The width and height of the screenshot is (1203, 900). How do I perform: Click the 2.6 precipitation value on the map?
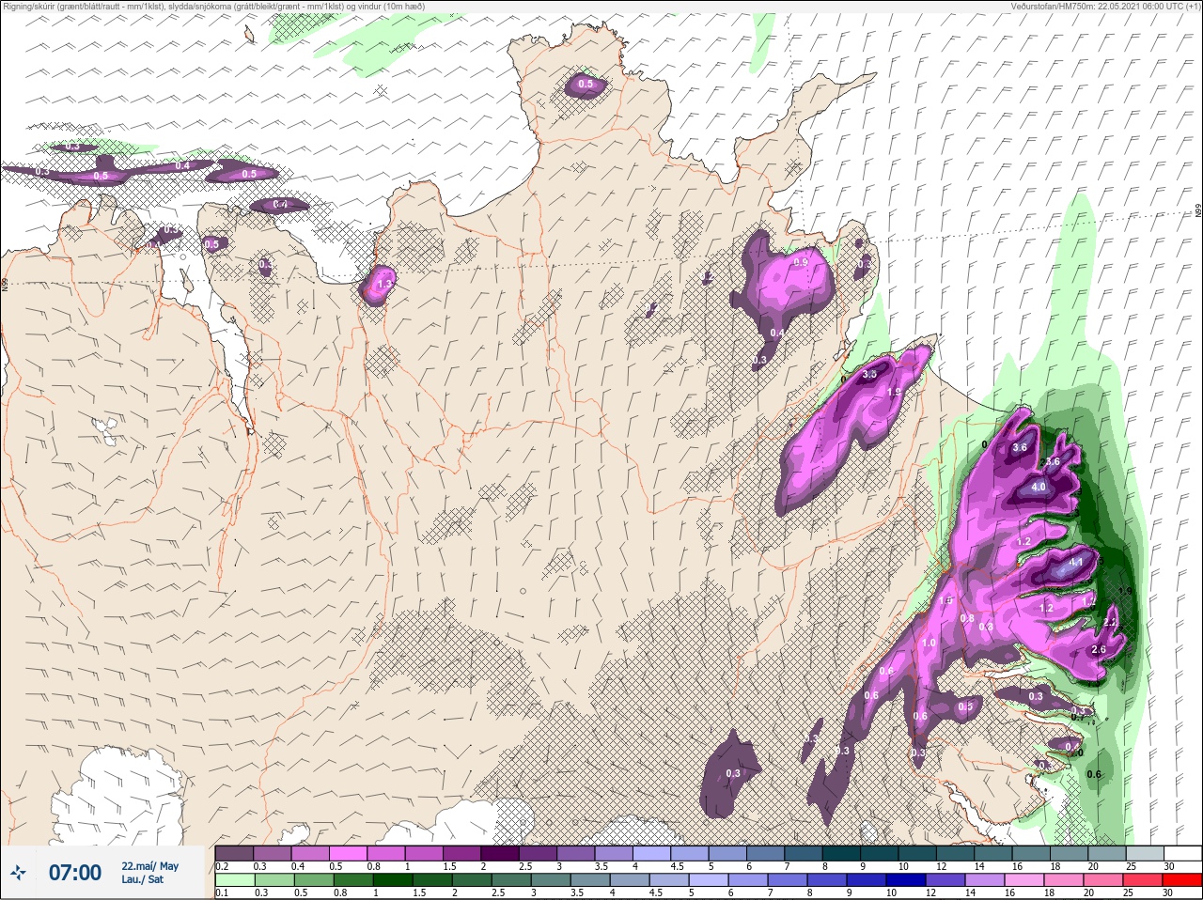pos(1099,650)
